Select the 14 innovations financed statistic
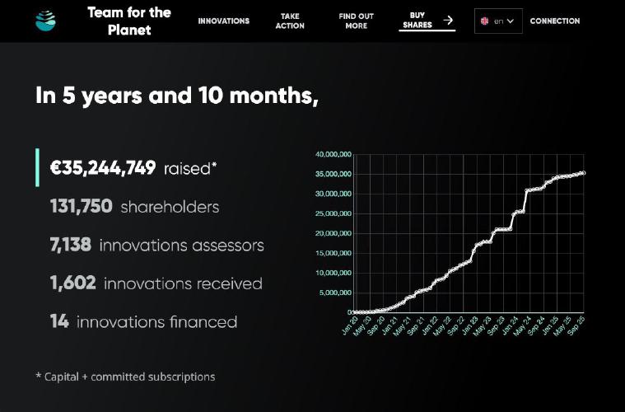The width and height of the screenshot is (625, 412). click(x=143, y=321)
